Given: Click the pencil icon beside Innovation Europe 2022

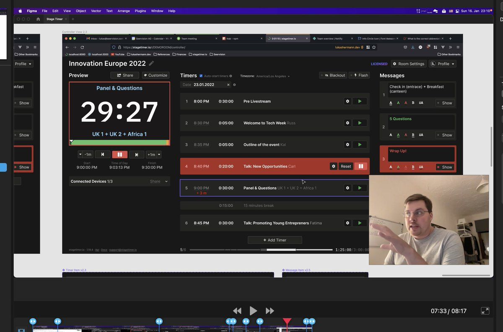Looking at the screenshot, I should (x=151, y=64).
